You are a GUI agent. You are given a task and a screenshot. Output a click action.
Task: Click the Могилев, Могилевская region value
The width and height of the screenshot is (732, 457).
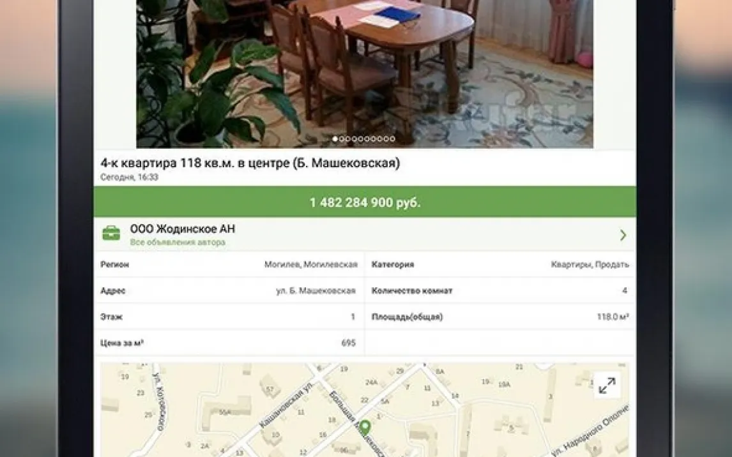click(311, 264)
